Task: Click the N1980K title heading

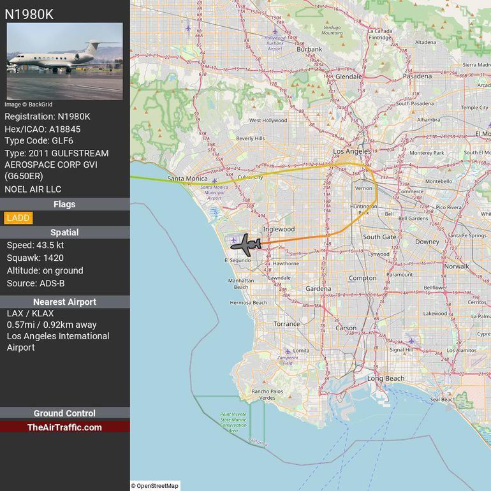Action: [29, 14]
